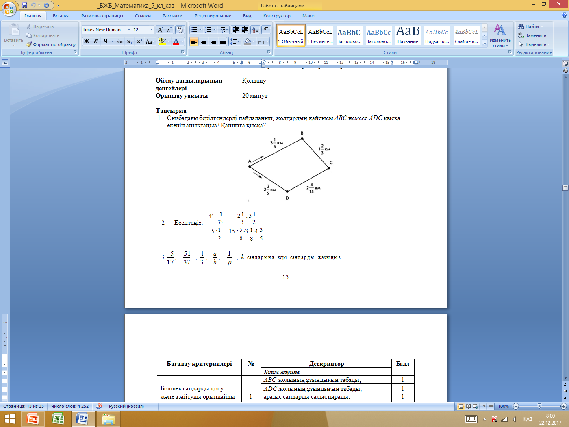The width and height of the screenshot is (569, 427).
Task: Clear formatting with the eraser icon
Action: (180, 30)
